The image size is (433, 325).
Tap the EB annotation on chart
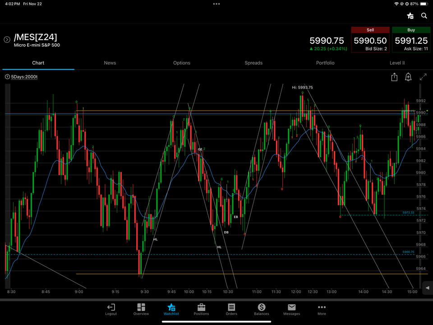pyautogui.click(x=236, y=217)
